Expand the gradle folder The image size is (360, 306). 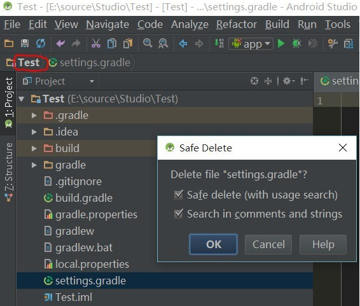[34, 165]
